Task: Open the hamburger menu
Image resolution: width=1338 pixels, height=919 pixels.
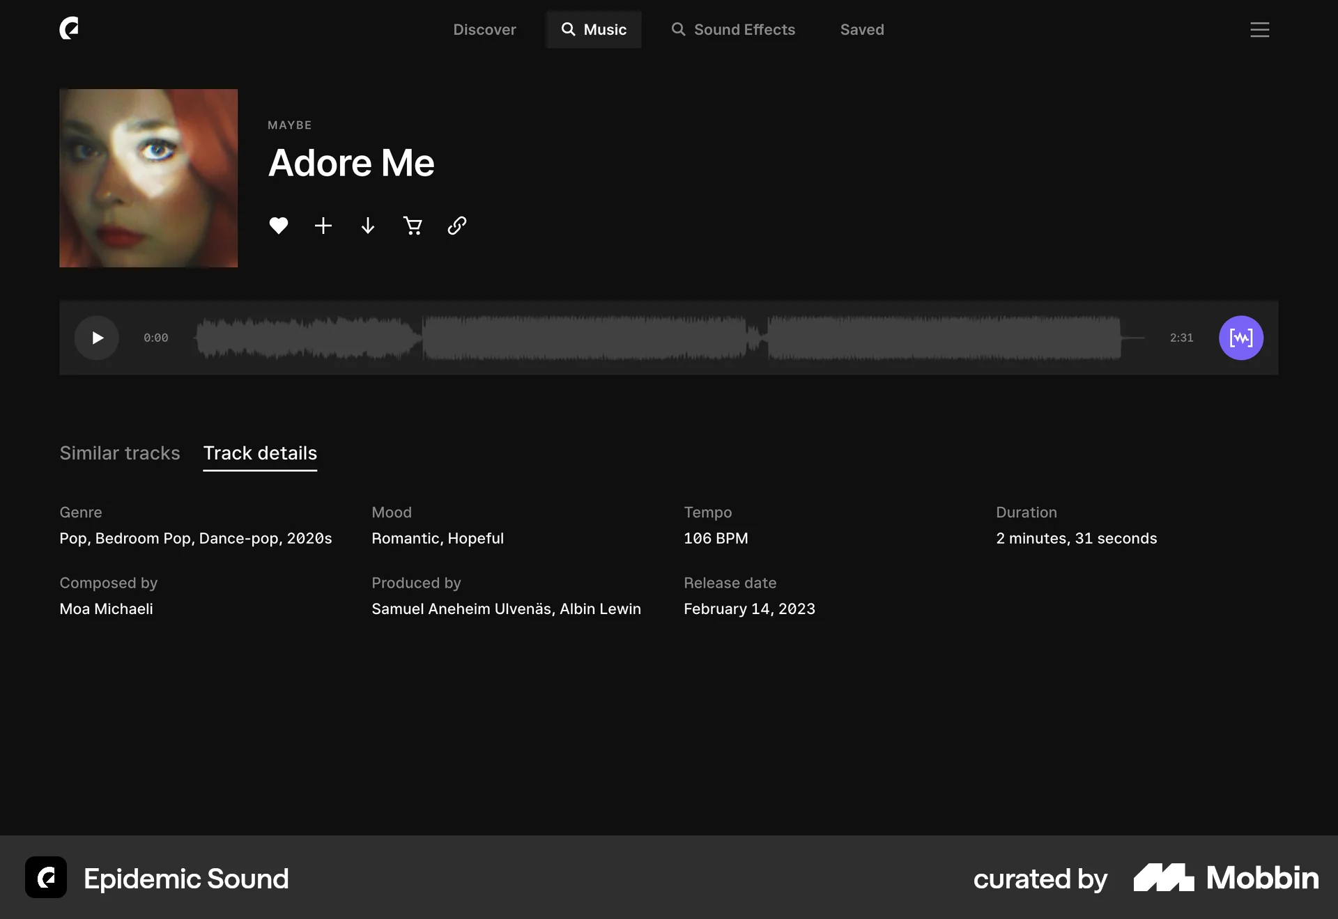Action: click(1259, 30)
